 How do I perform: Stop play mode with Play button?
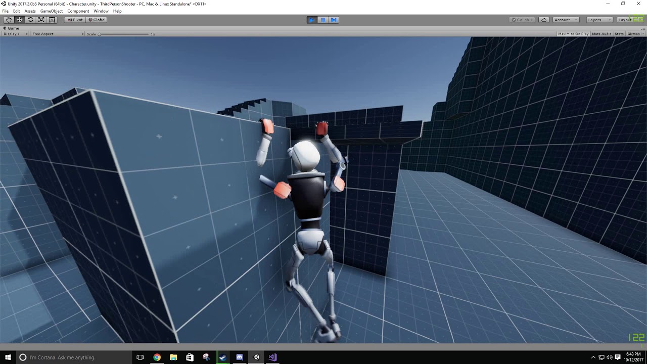(312, 20)
